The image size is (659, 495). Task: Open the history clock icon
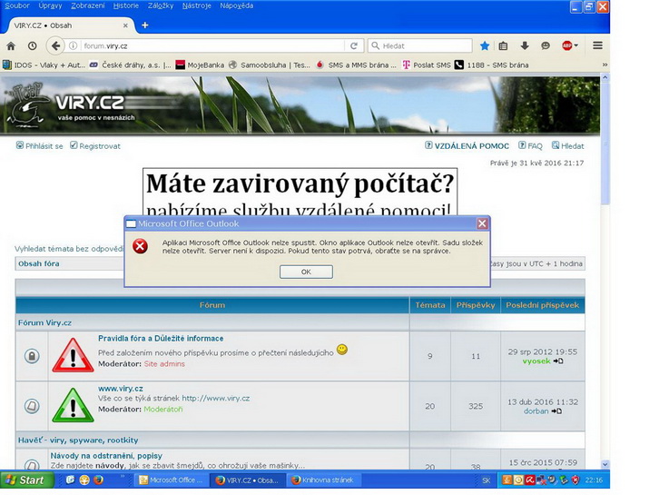[x=33, y=45]
